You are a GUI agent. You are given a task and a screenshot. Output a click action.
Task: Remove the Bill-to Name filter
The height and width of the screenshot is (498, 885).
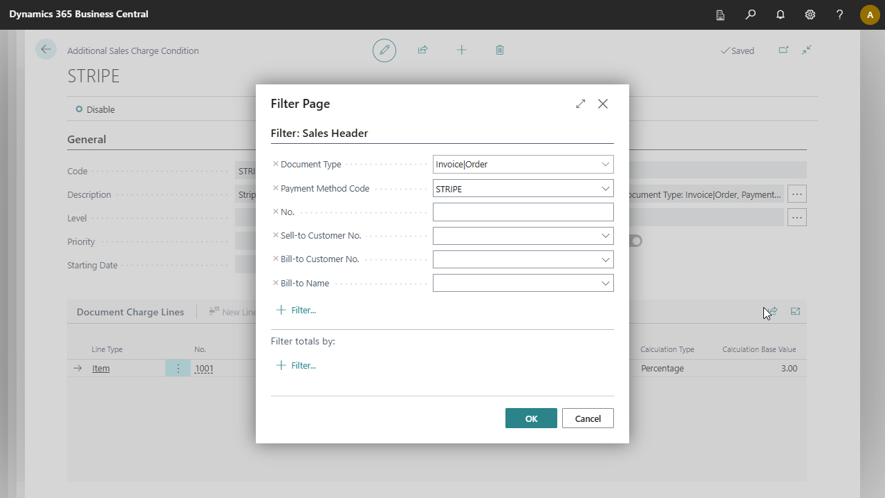tap(276, 283)
